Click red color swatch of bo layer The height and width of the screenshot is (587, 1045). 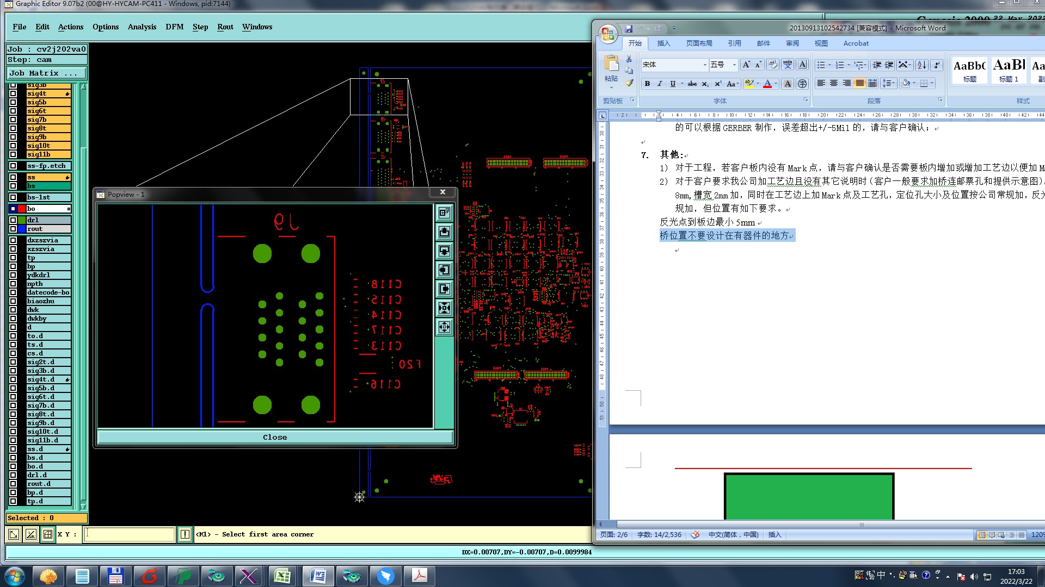[x=22, y=209]
